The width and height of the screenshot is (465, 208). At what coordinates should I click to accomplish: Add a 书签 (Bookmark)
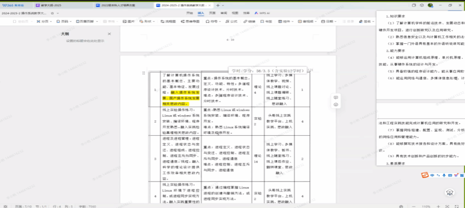pyautogui.click(x=266, y=21)
